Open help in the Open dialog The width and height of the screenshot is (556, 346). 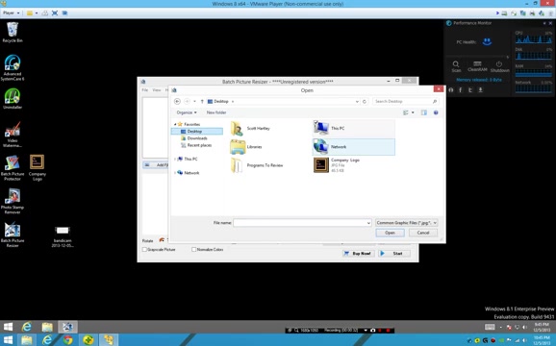pyautogui.click(x=436, y=112)
